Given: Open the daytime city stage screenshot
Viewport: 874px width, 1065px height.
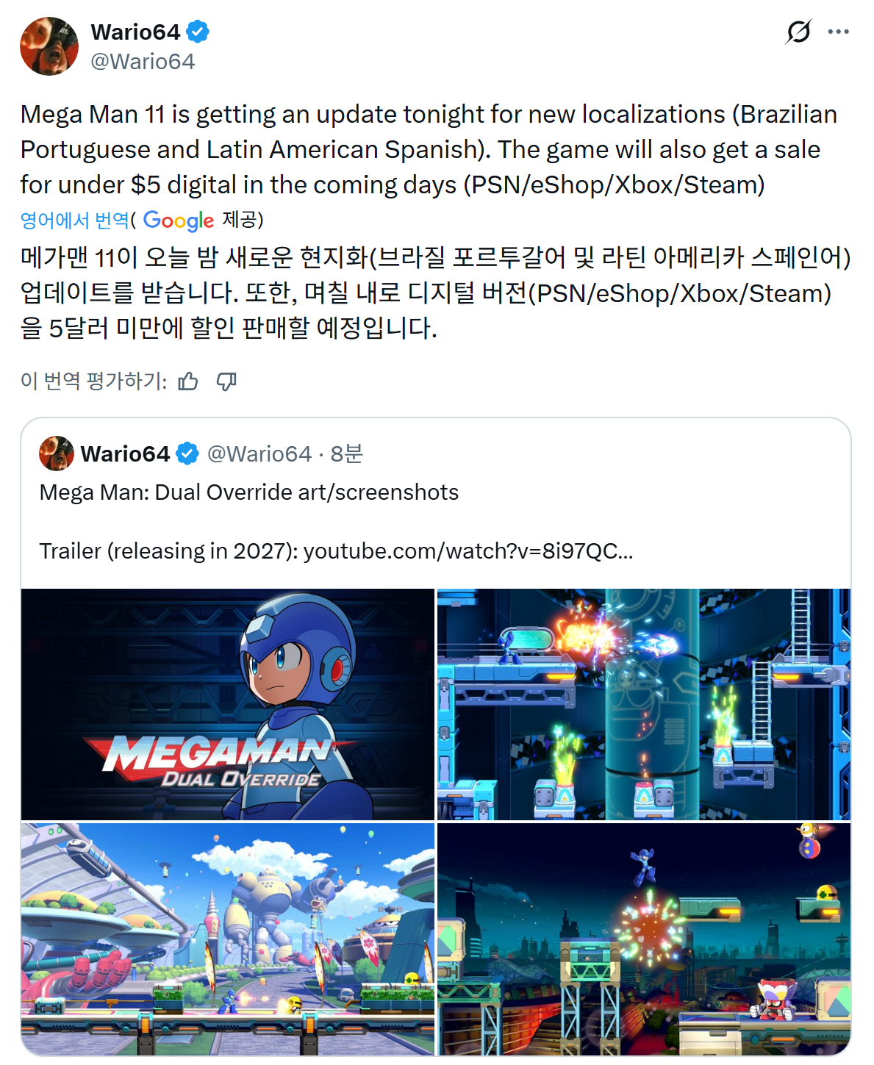Looking at the screenshot, I should 228,939.
